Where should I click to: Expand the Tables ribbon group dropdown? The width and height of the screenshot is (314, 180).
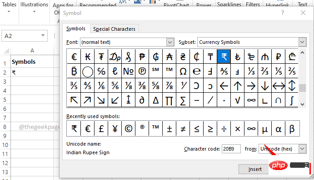pos(9,12)
